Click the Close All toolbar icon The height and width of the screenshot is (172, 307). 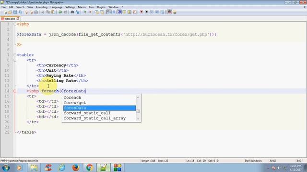(x=31, y=12)
